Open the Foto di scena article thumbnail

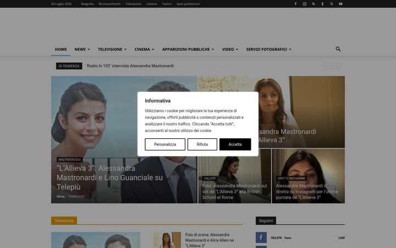[167, 240]
